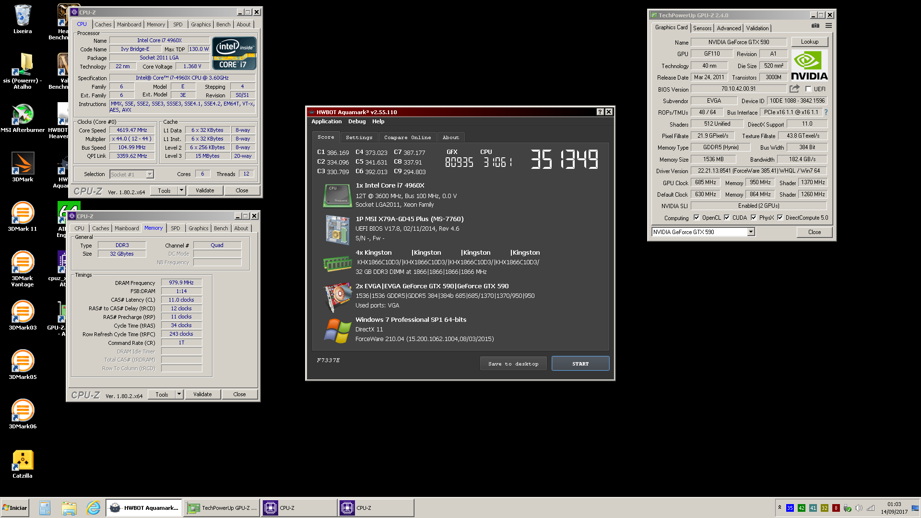Switch to the Settings tab in Aquamark
Image resolution: width=921 pixels, height=518 pixels.
(359, 138)
